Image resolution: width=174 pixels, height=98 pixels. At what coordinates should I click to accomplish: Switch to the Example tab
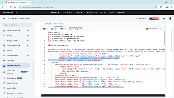48,24
